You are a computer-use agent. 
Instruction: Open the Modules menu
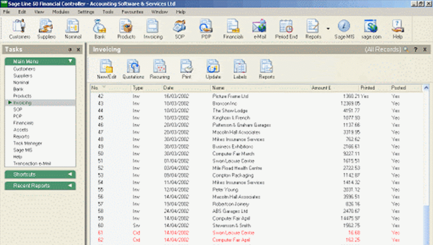click(61, 12)
